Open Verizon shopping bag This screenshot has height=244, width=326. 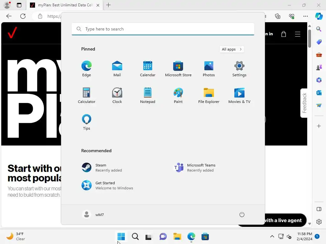[284, 34]
